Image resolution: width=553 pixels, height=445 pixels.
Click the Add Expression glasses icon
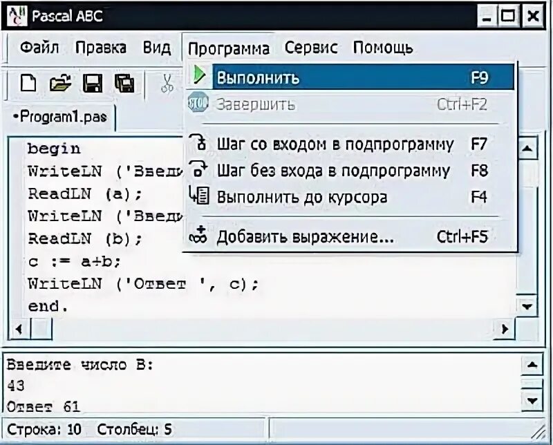coord(198,235)
